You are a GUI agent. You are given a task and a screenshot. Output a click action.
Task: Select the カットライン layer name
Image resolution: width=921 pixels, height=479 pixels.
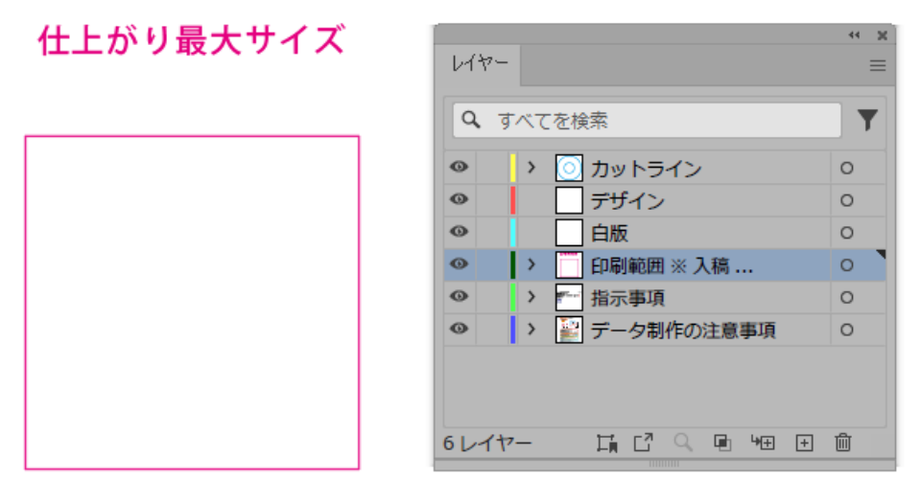[646, 169]
